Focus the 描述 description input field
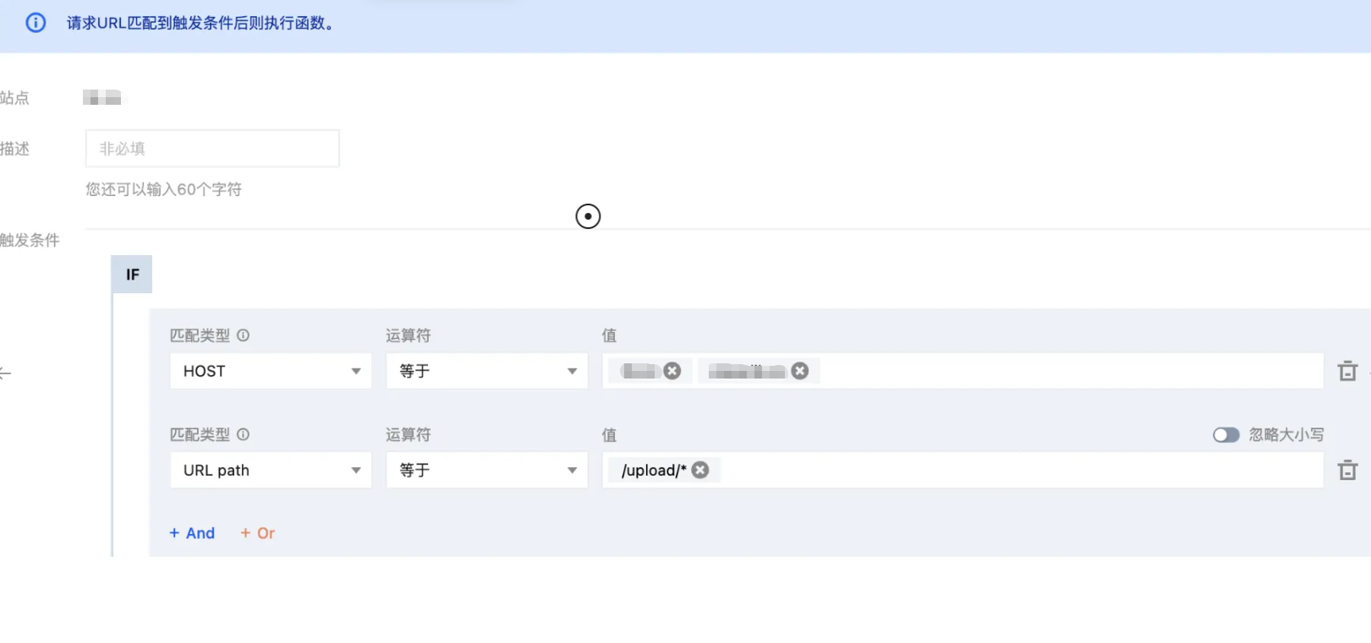The height and width of the screenshot is (643, 1371). click(212, 149)
